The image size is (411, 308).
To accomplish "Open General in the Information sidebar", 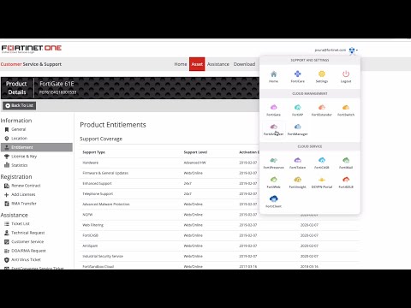I will 15,129.
